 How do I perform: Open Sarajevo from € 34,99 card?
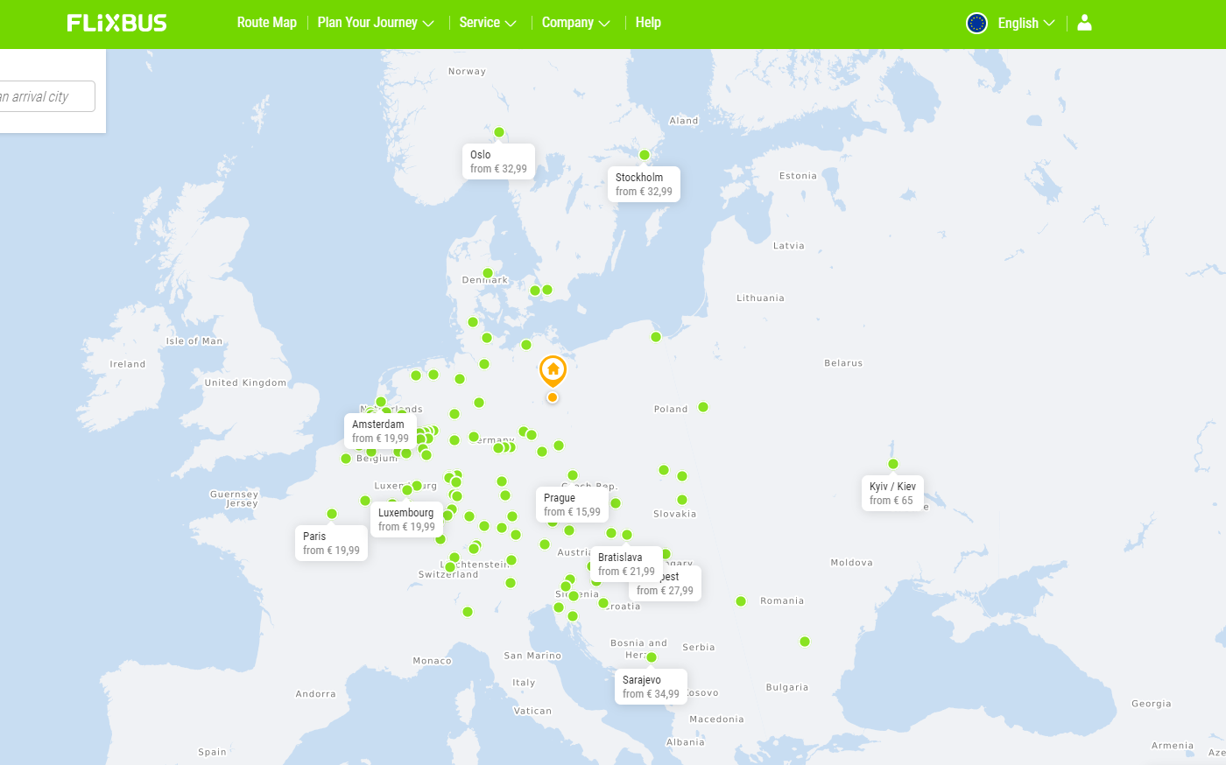(651, 686)
